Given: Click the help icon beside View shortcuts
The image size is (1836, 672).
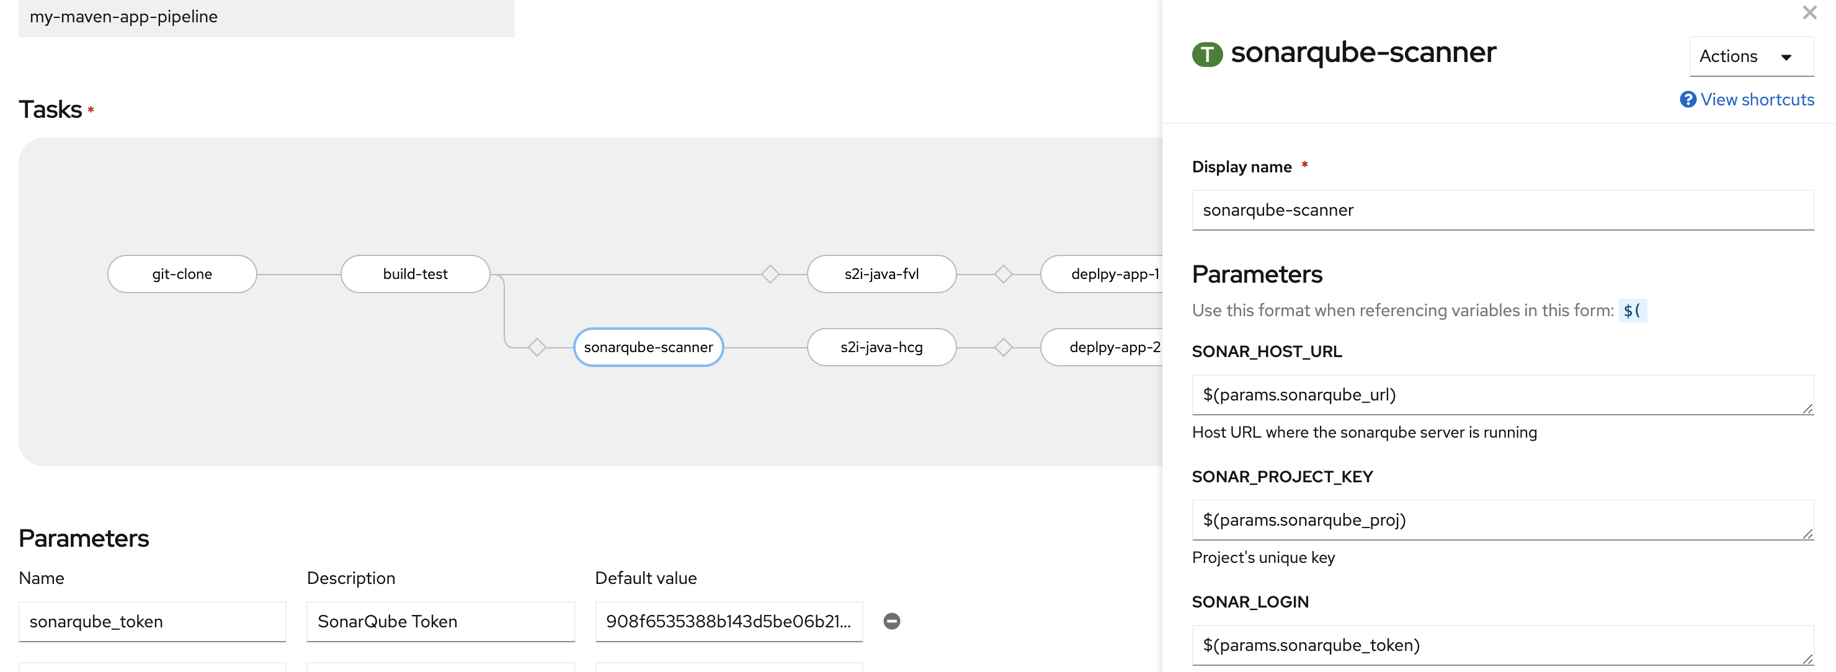Looking at the screenshot, I should (1688, 100).
